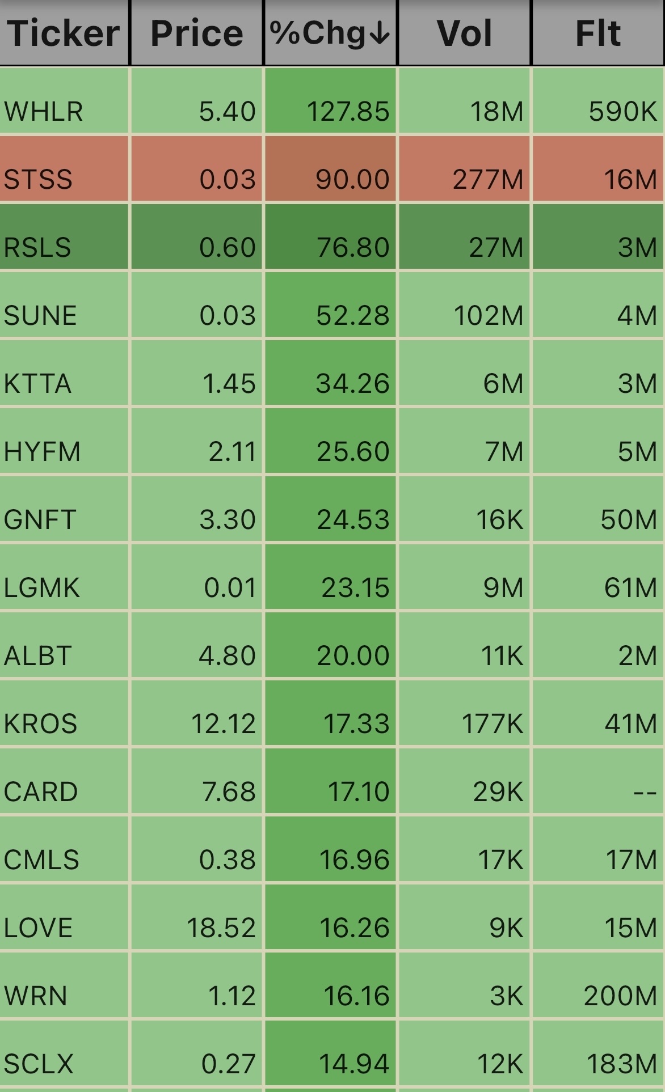
Task: Open the red STSS ticker row
Action: click(x=38, y=179)
